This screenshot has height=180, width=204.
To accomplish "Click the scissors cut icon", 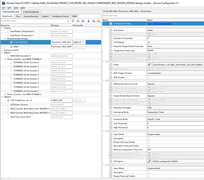I will [89, 21].
